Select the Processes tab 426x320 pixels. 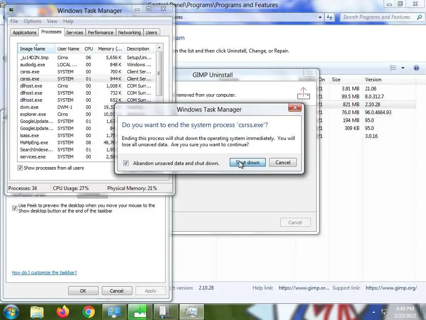[x=51, y=32]
